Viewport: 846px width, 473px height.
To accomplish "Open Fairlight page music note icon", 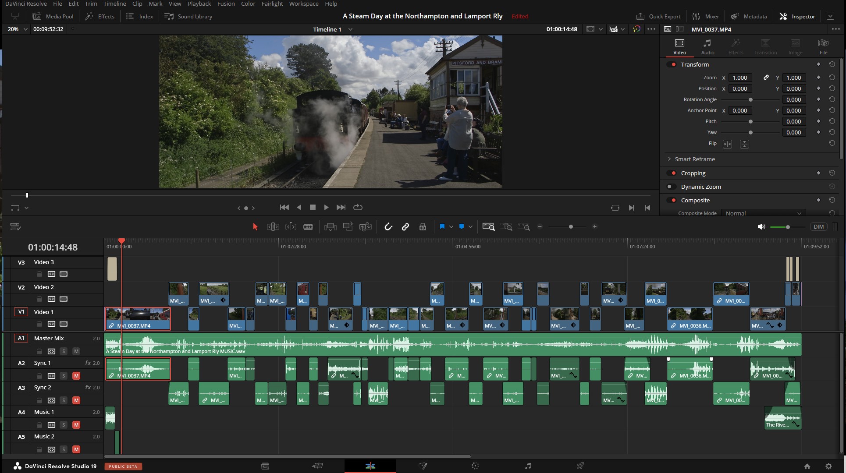I will pyautogui.click(x=528, y=466).
